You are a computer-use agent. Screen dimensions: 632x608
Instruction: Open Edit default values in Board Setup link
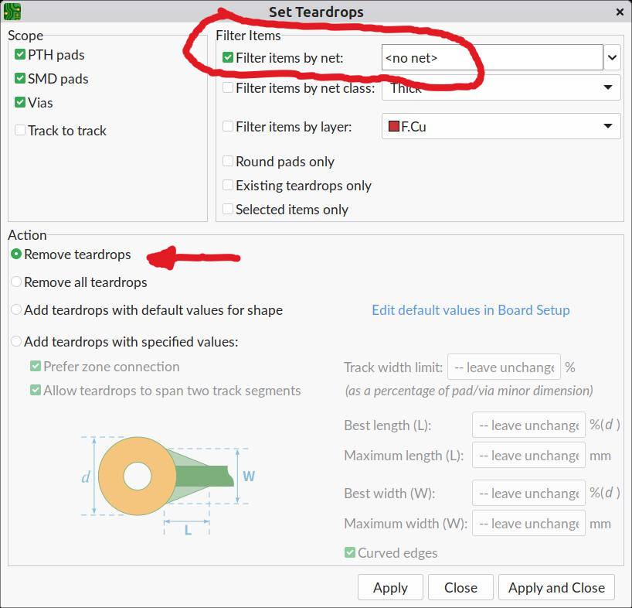click(x=471, y=310)
